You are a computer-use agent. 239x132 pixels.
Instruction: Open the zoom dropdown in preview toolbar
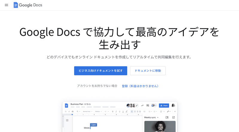(78, 111)
